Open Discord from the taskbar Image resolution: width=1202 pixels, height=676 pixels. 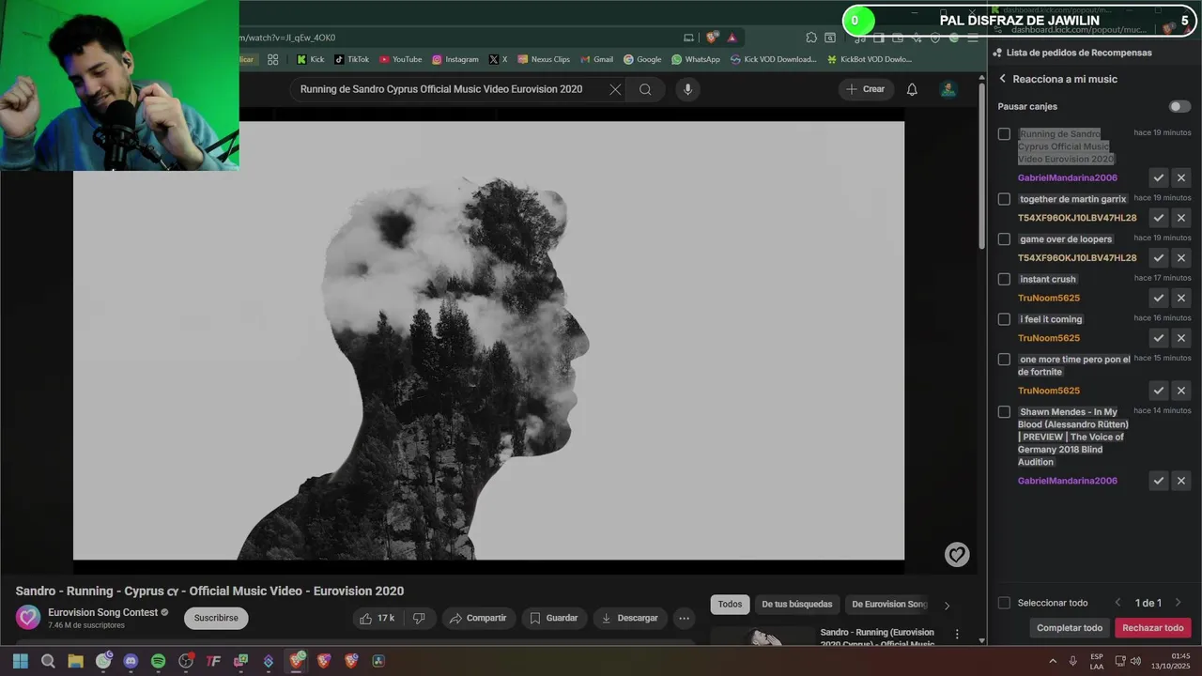click(131, 661)
